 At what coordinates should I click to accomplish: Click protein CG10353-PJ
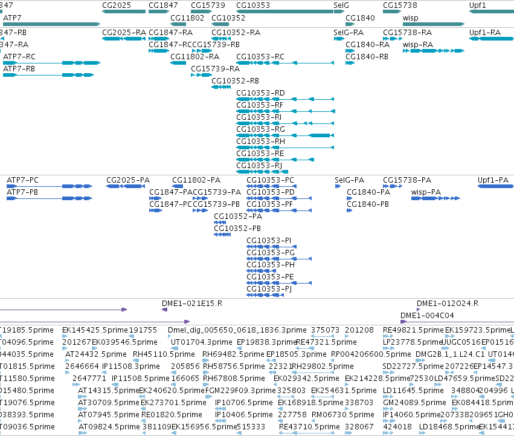tap(265, 295)
